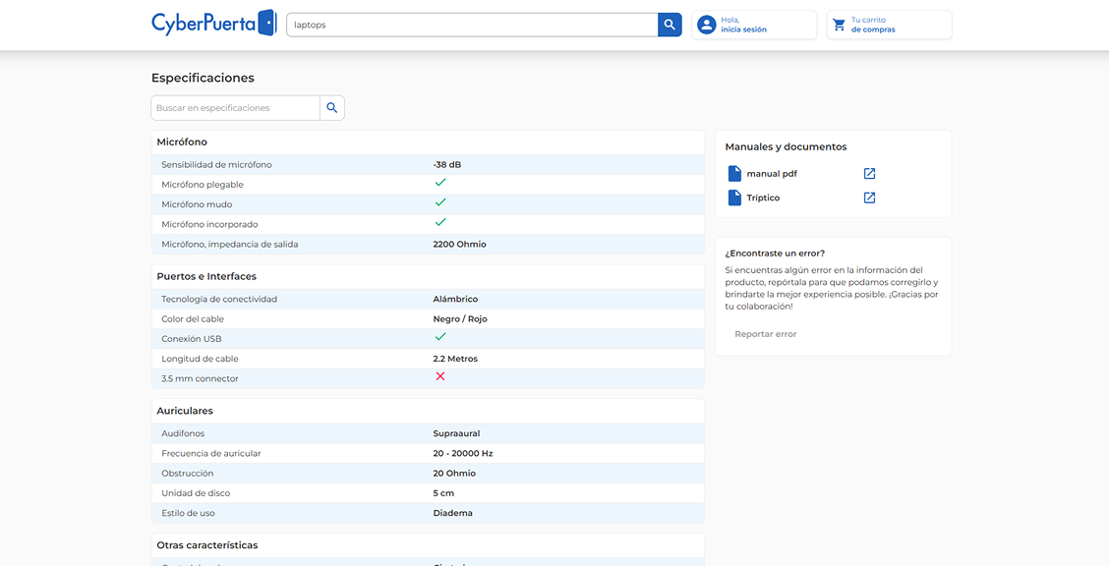Click the inicia sesión link
1109x566 pixels.
(x=743, y=29)
